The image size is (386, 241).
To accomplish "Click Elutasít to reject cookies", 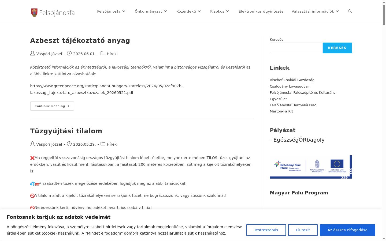I will (x=303, y=230).
